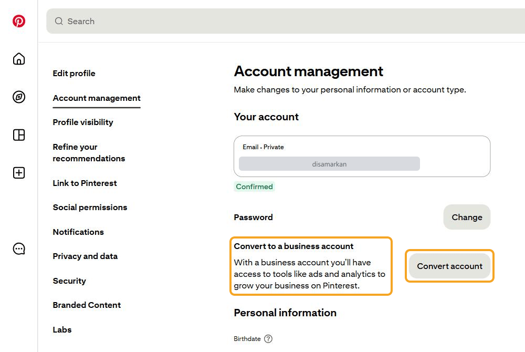
Task: Click the 'Make changes to your personal information' text
Action: point(350,90)
